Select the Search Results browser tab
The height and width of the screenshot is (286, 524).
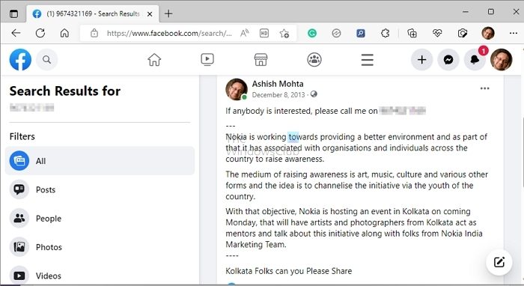click(93, 13)
